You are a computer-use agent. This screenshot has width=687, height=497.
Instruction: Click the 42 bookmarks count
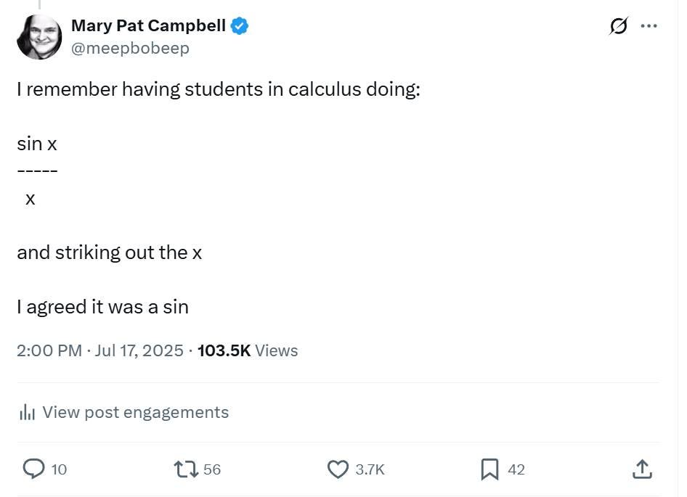(515, 469)
